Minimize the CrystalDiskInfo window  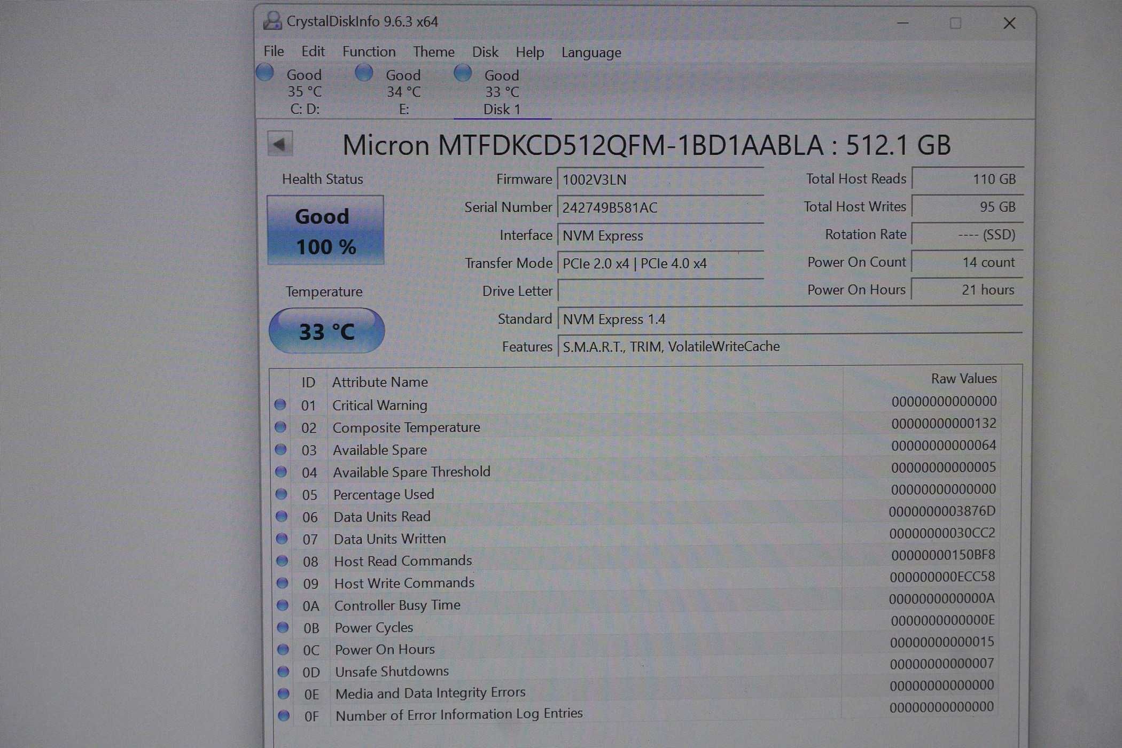(902, 23)
